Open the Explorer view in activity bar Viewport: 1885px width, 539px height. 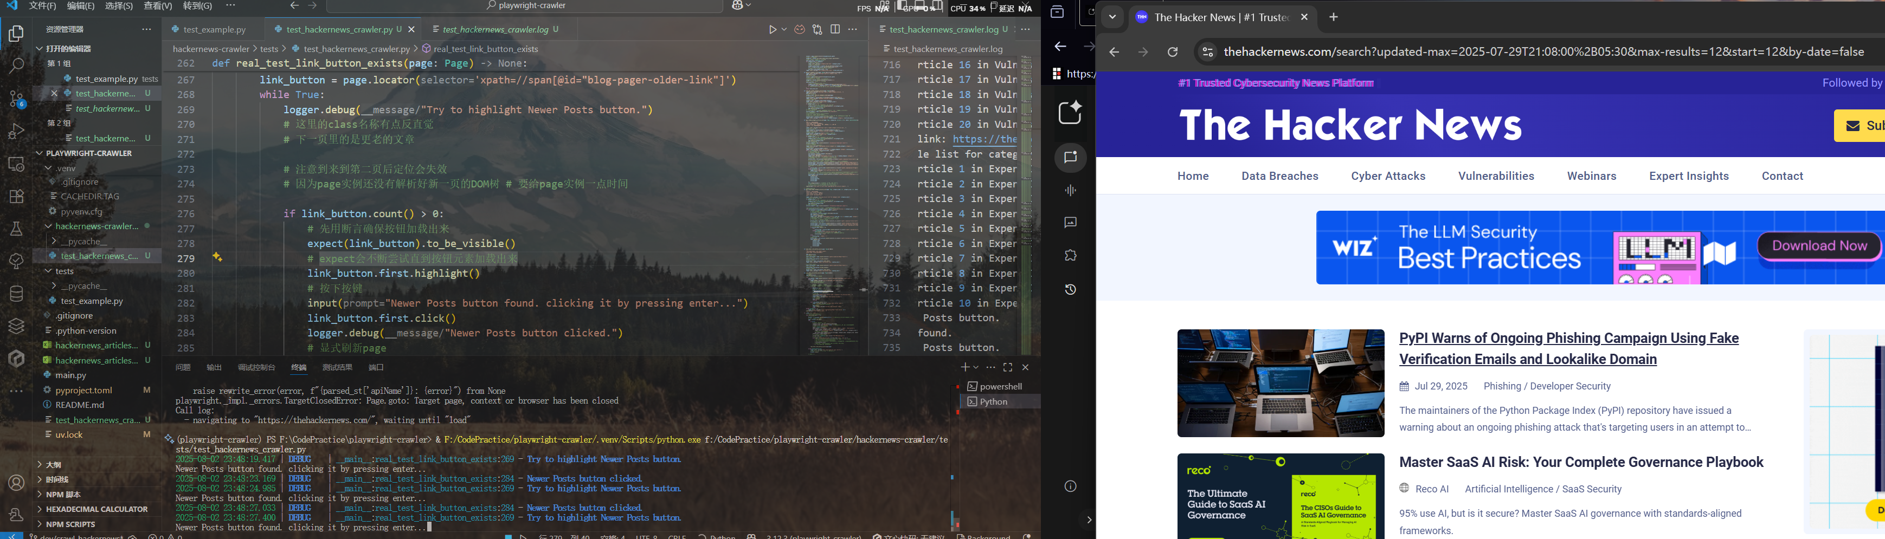coord(16,34)
